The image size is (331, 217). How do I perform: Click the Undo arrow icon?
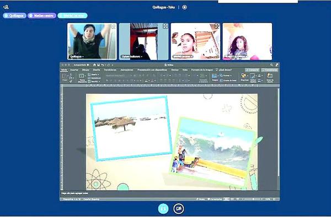[x=103, y=65]
